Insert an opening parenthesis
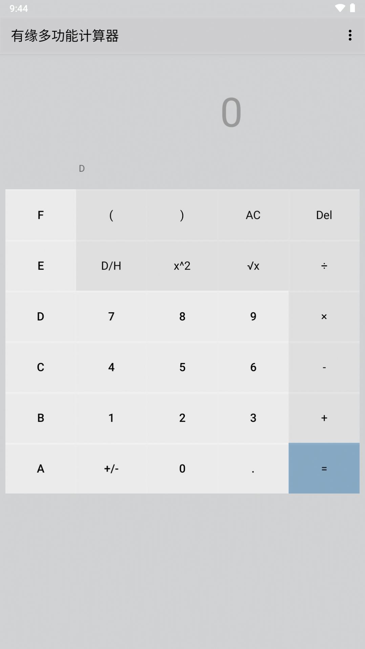 [x=111, y=215]
